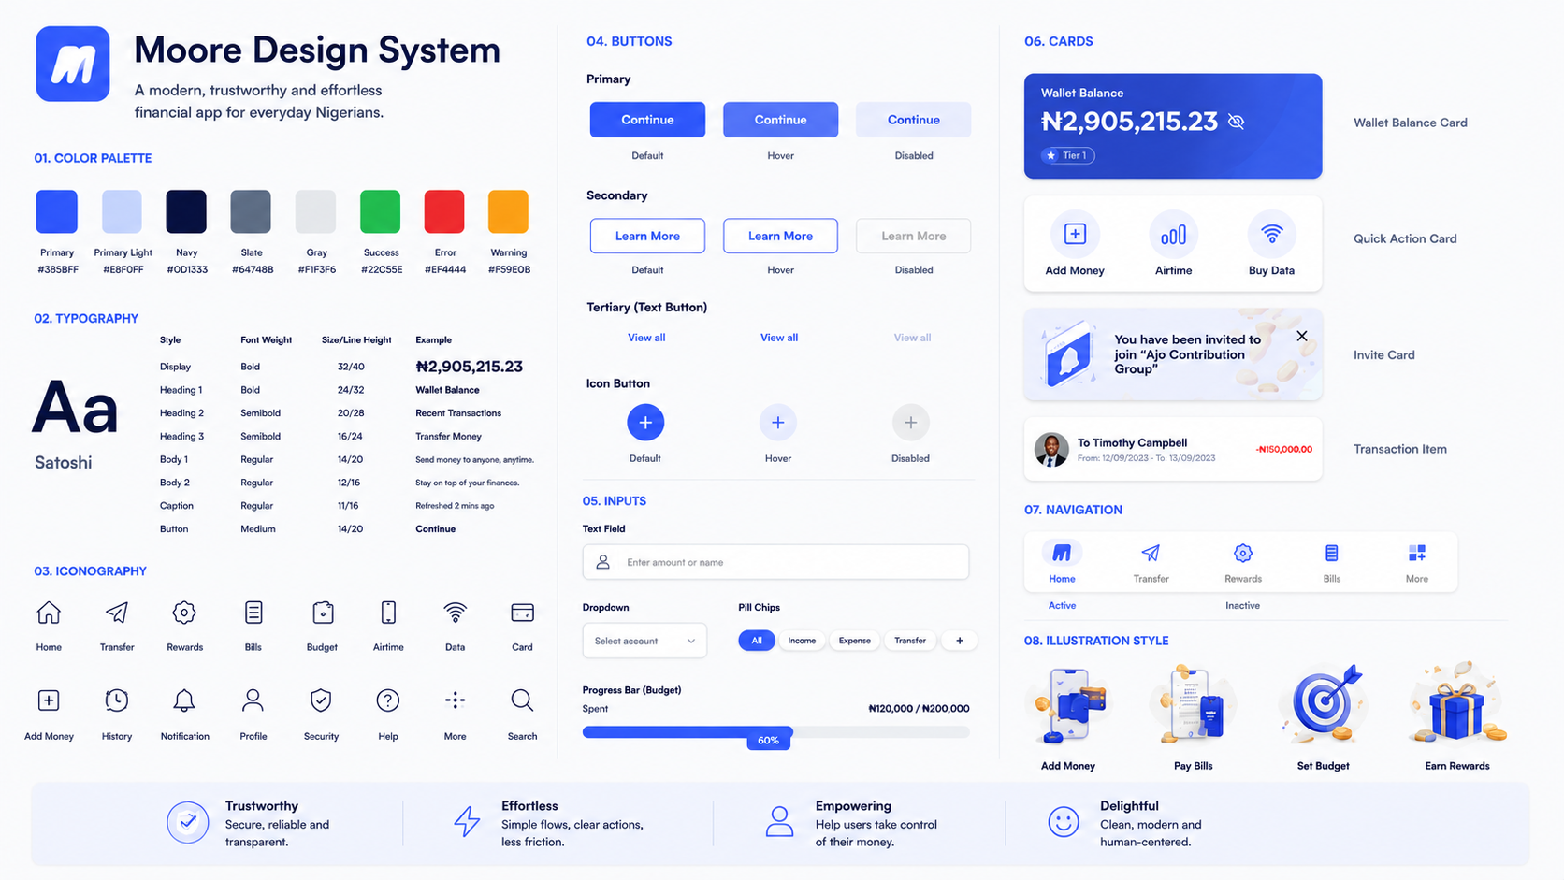1564x880 pixels.
Task: Select the All pill chip
Action: coord(757,641)
